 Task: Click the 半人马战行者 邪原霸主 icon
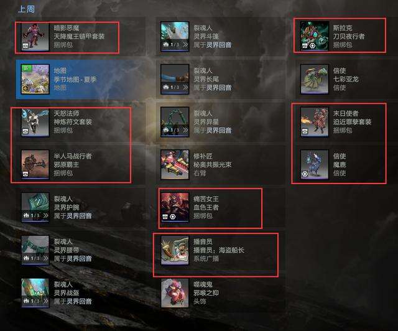pyautogui.click(x=35, y=164)
